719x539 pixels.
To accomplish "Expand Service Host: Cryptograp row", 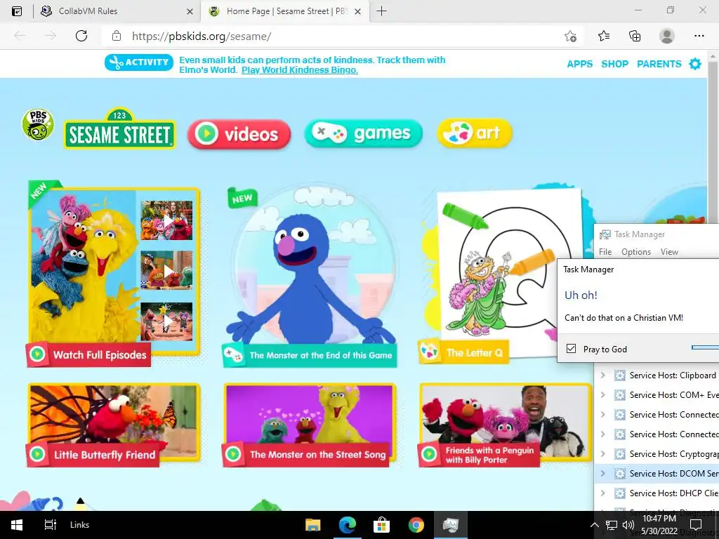I will [603, 454].
